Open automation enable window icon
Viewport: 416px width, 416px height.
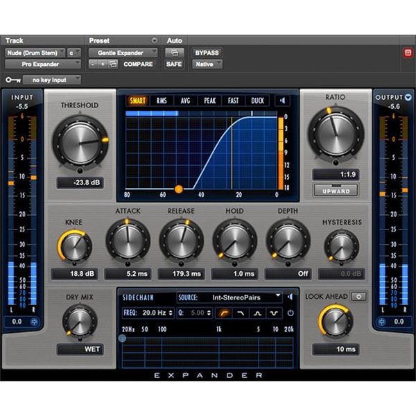point(174,53)
